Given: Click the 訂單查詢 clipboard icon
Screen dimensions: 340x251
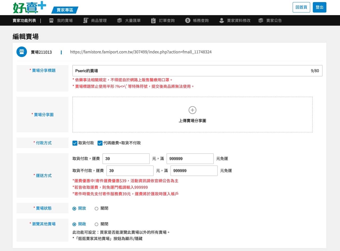Looking at the screenshot, I should click(x=153, y=20).
